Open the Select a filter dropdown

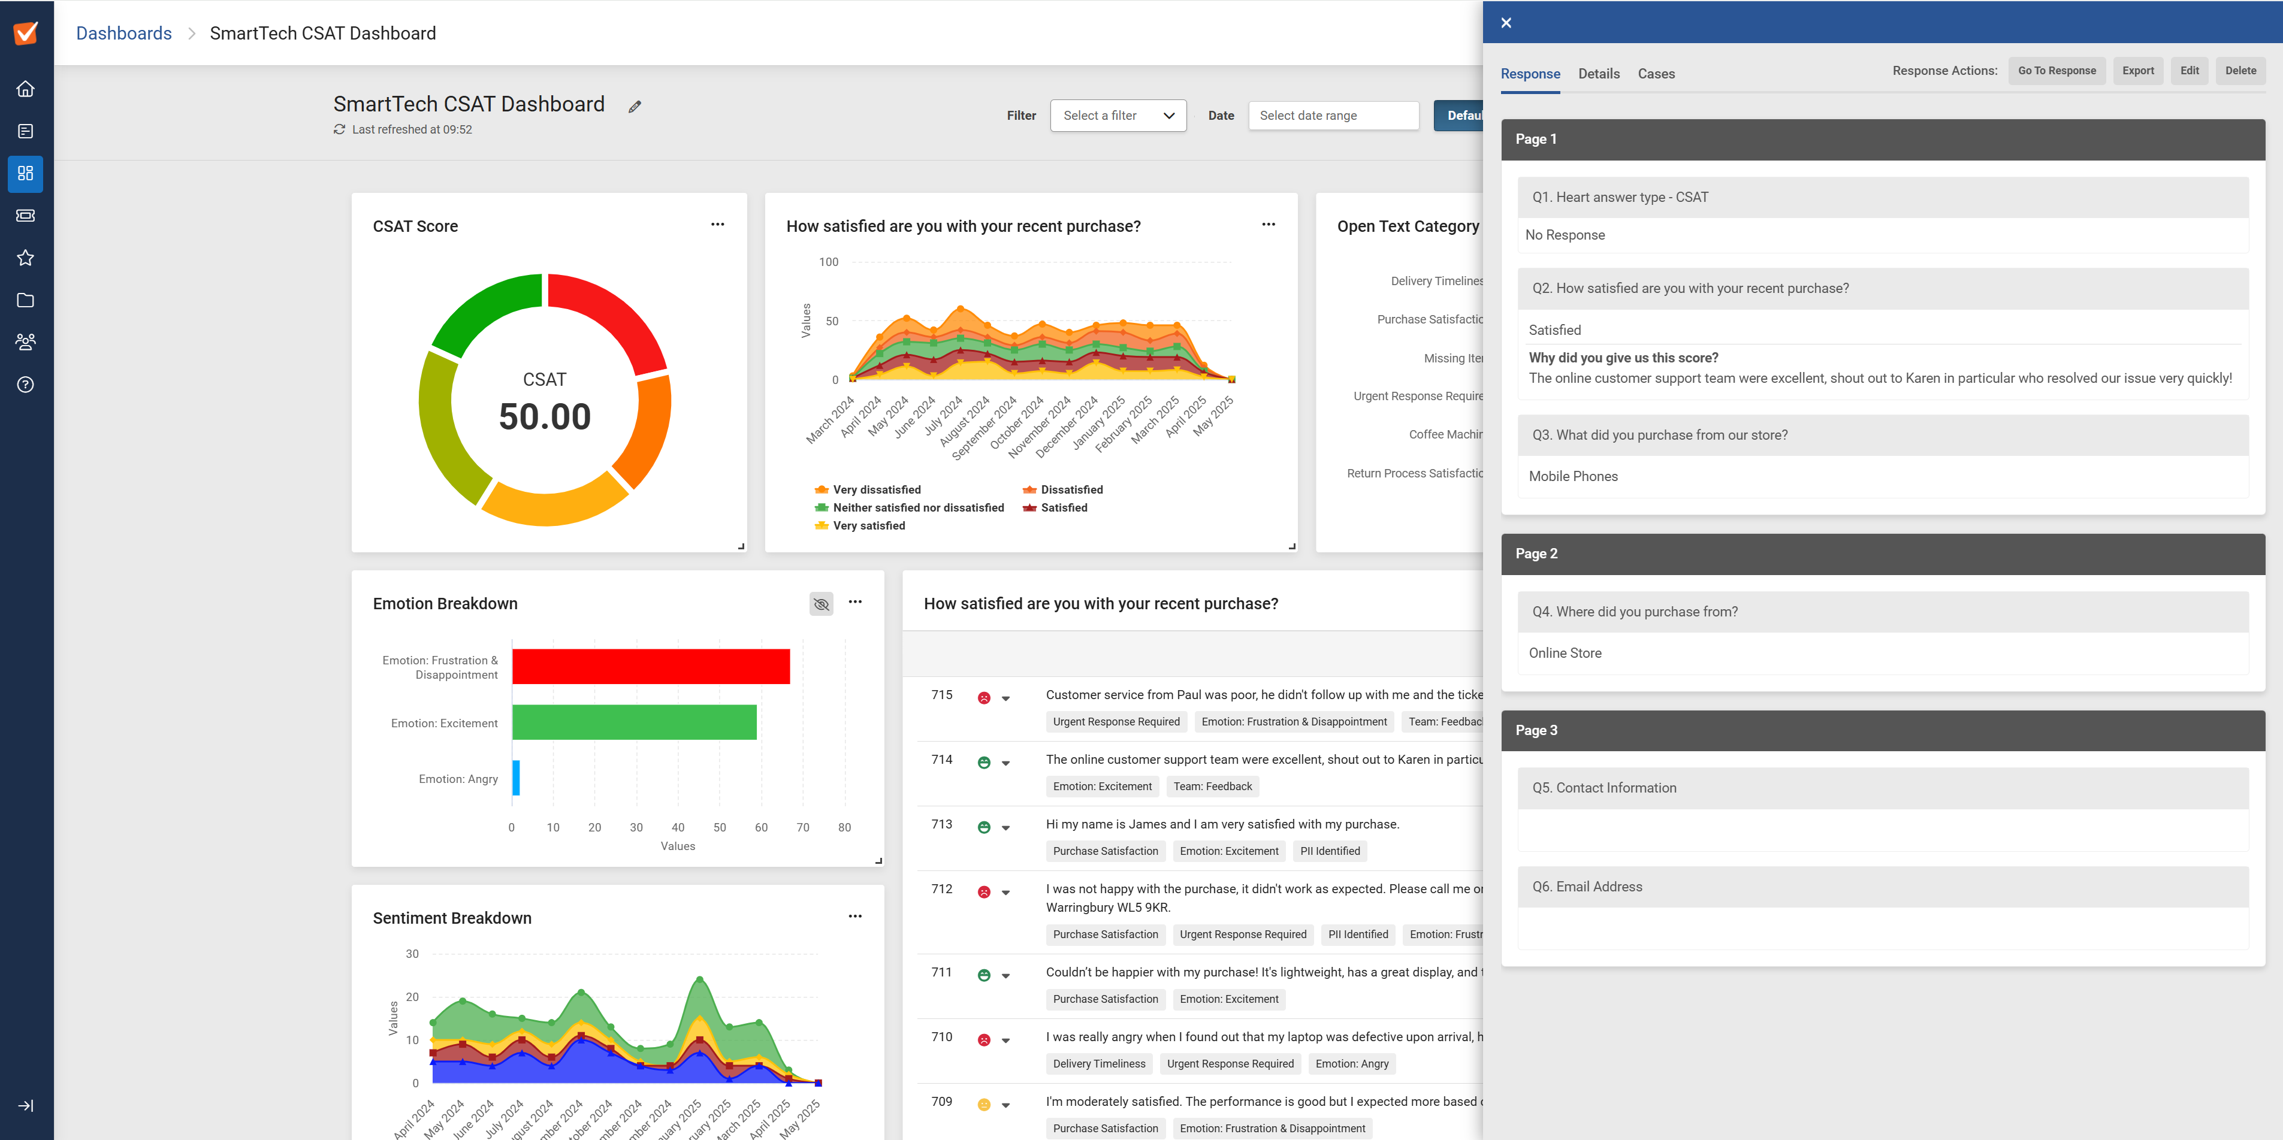1118,115
